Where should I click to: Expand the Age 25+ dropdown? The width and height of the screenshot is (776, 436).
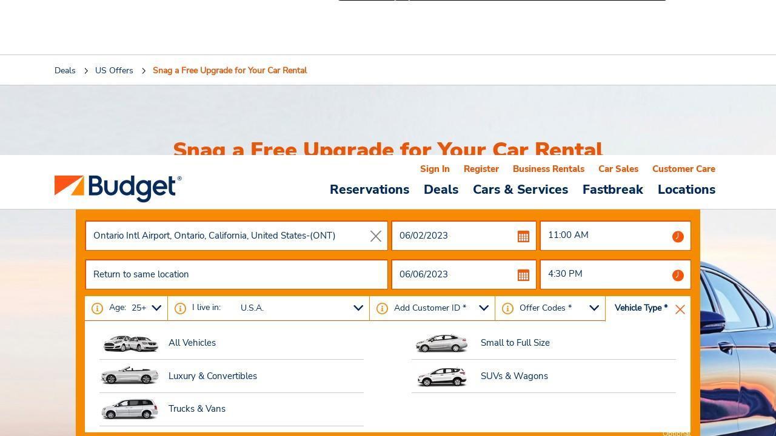pyautogui.click(x=156, y=308)
